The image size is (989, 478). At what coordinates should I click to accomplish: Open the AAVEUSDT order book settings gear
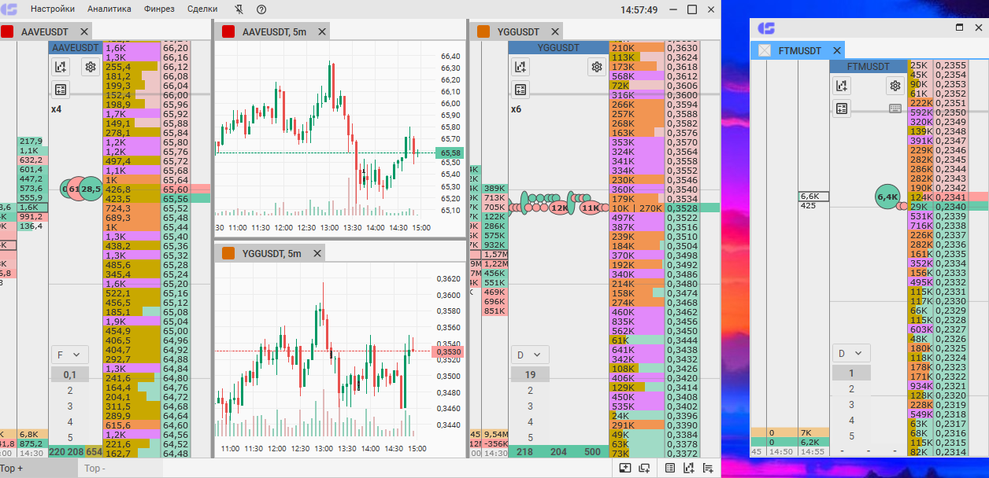[91, 67]
